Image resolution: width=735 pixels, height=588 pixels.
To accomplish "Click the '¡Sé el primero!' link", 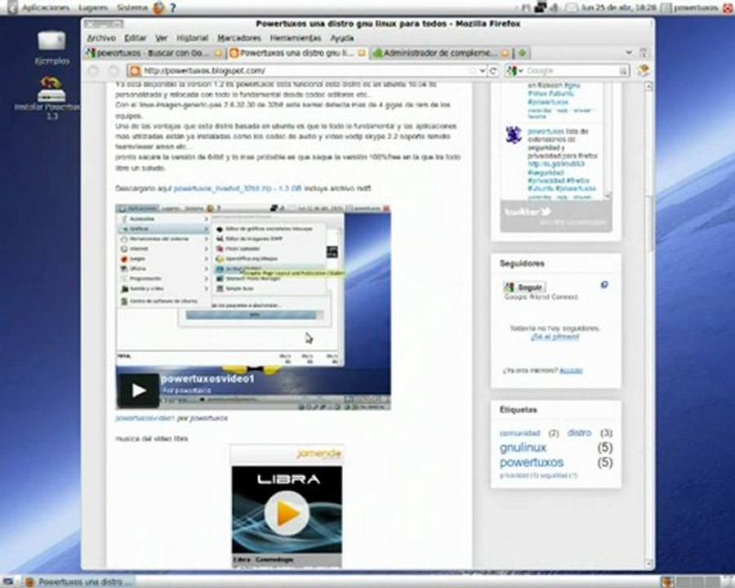I will point(555,337).
